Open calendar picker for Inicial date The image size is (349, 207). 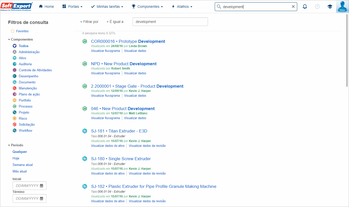[x=41, y=186]
